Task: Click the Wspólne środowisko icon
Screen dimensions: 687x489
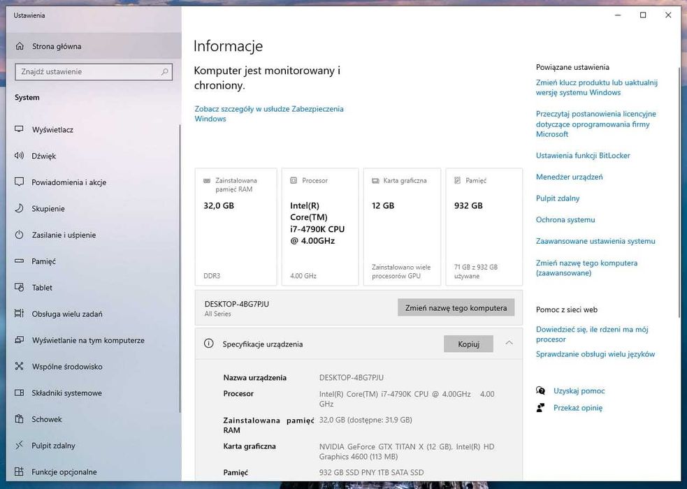Action: [x=19, y=366]
